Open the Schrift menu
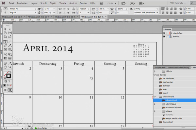 click(x=43, y=3)
